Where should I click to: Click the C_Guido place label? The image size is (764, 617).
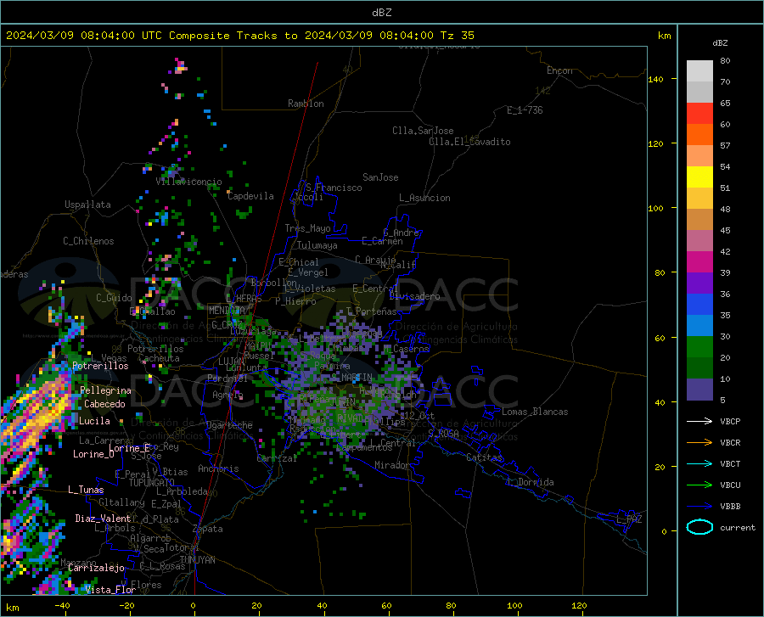114,298
